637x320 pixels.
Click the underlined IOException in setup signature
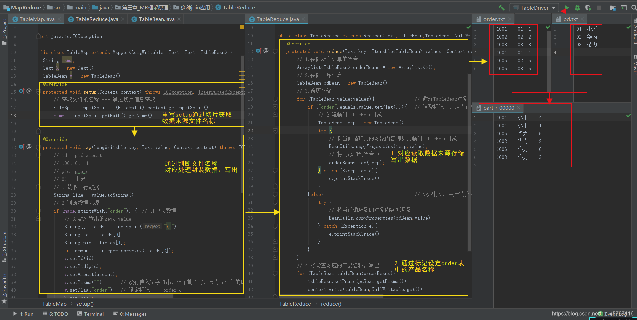click(178, 92)
